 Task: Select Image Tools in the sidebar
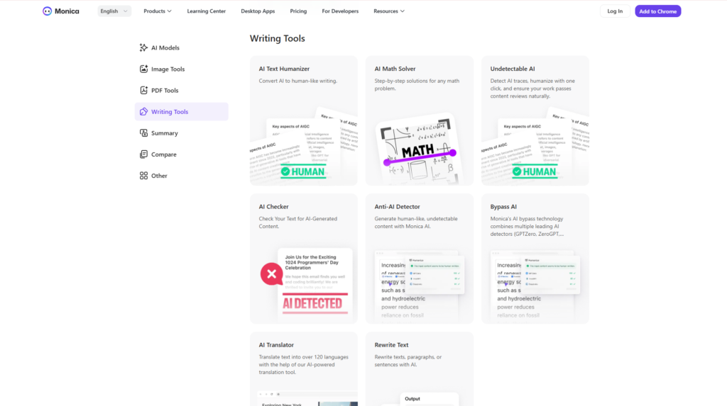(x=181, y=69)
